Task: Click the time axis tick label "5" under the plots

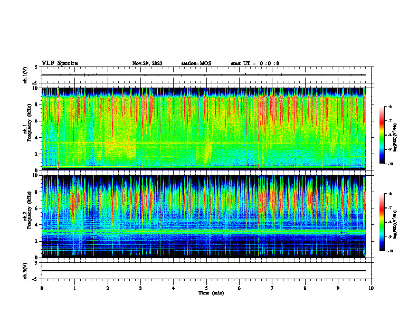Action: point(206,288)
